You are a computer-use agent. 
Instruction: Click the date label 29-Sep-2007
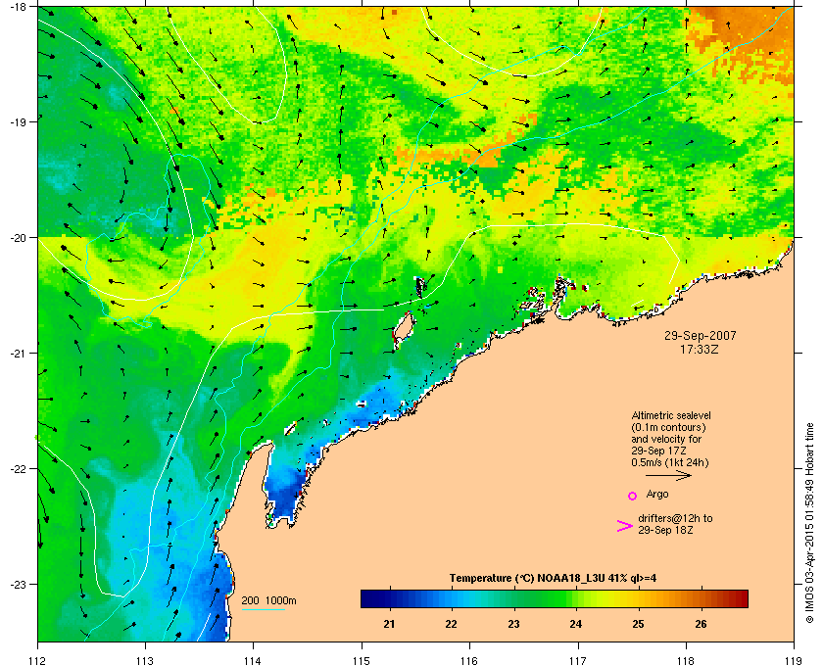[701, 335]
